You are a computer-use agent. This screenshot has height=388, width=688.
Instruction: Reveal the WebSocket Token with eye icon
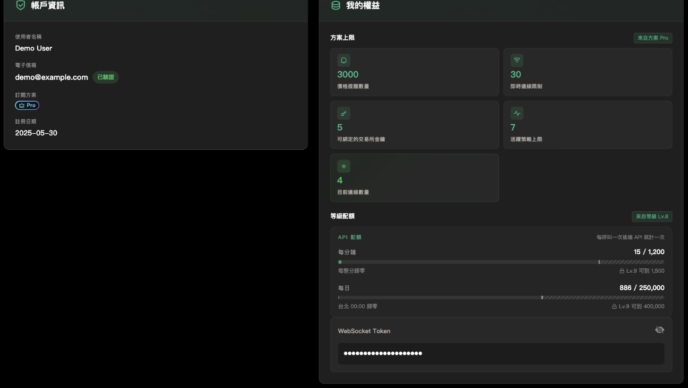coord(660,330)
